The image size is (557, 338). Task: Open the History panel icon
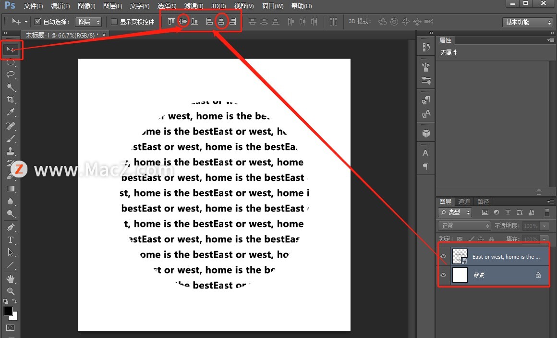click(x=426, y=47)
